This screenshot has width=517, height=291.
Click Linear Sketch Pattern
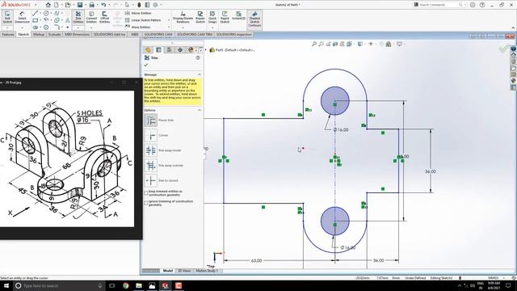click(143, 20)
